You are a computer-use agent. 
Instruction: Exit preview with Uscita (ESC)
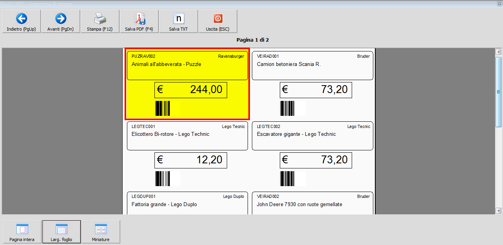(218, 21)
